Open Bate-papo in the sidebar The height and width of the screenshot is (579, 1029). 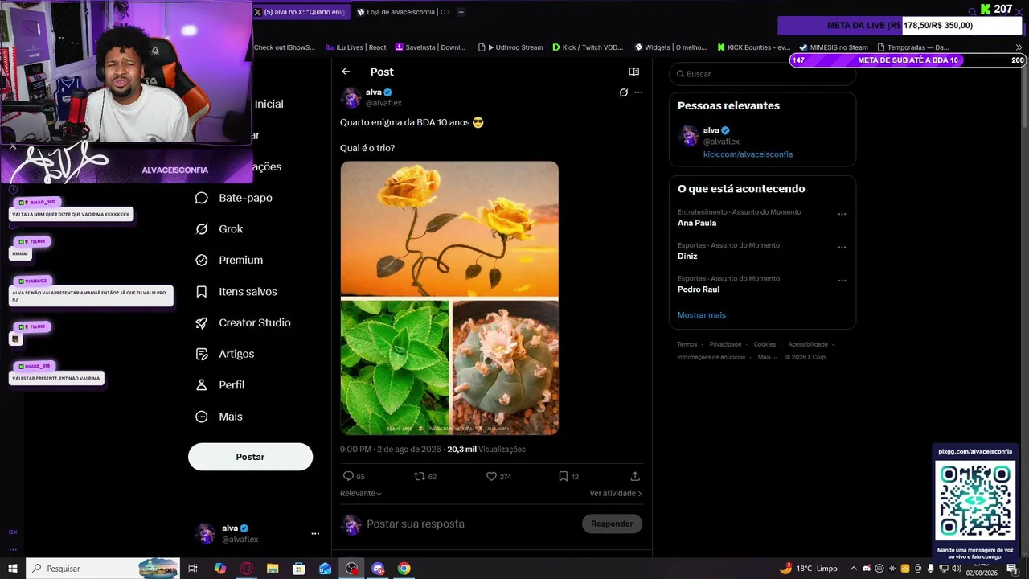tap(234, 198)
